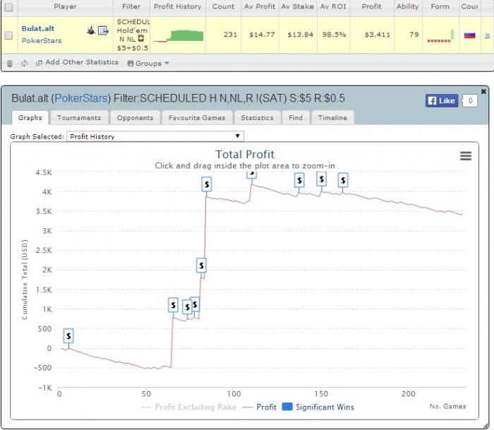Open the Bulat.alt player link
The image size is (494, 430).
click(38, 28)
